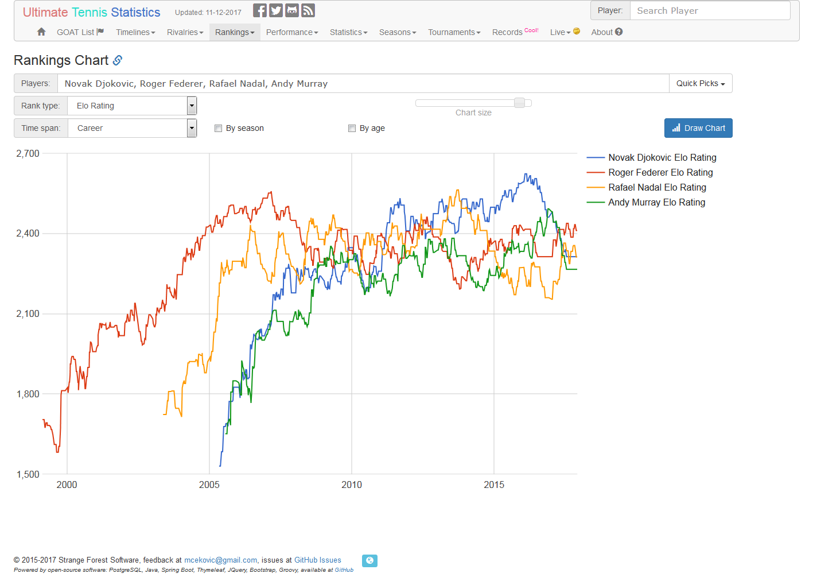The image size is (817, 585).
Task: Copy permalink icon next to Rankings Chart
Action: (x=118, y=60)
